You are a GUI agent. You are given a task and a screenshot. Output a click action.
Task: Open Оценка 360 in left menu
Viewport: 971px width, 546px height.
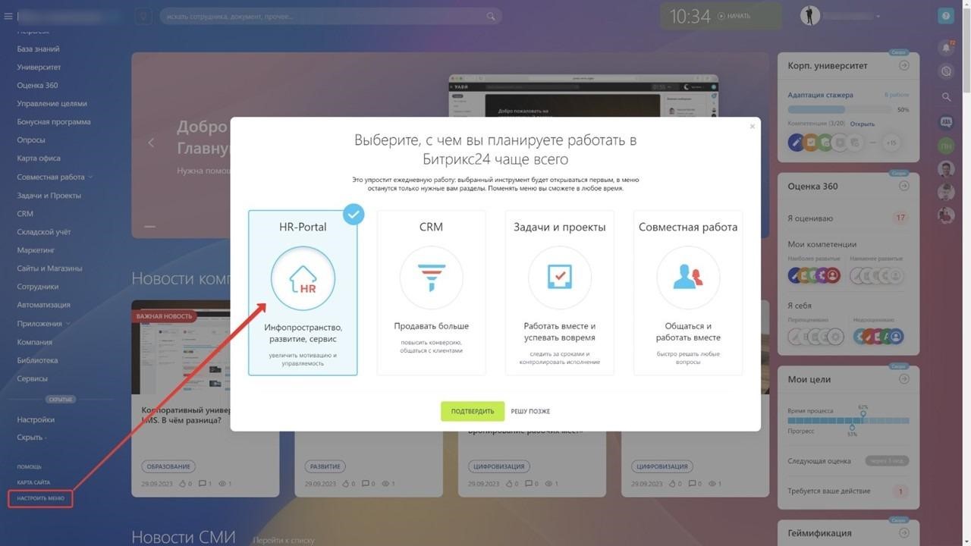click(x=37, y=85)
